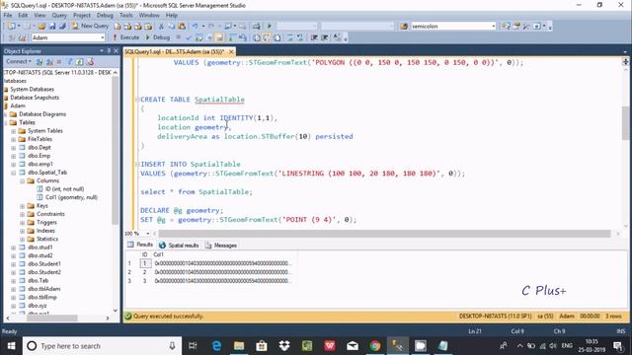Click the Cut scissors icon
Image resolution: width=632 pixels, height=355 pixels.
(161, 27)
